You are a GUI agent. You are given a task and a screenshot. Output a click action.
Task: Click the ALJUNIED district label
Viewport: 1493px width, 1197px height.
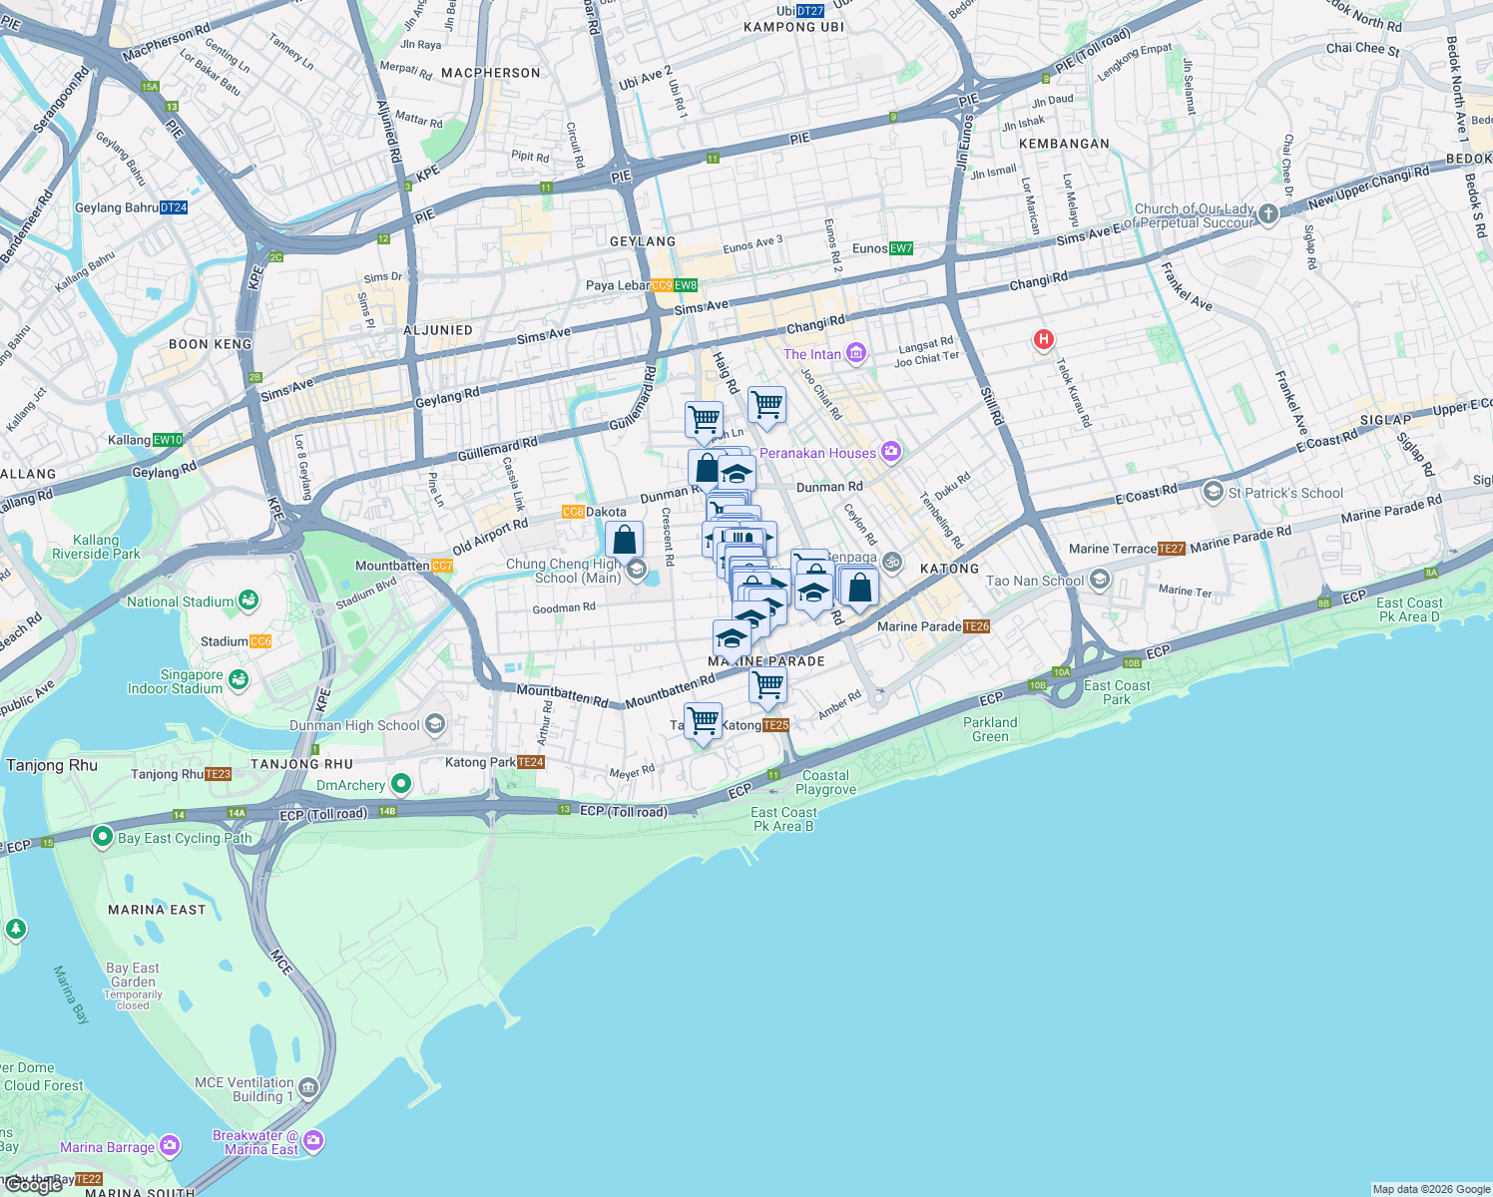click(x=438, y=330)
